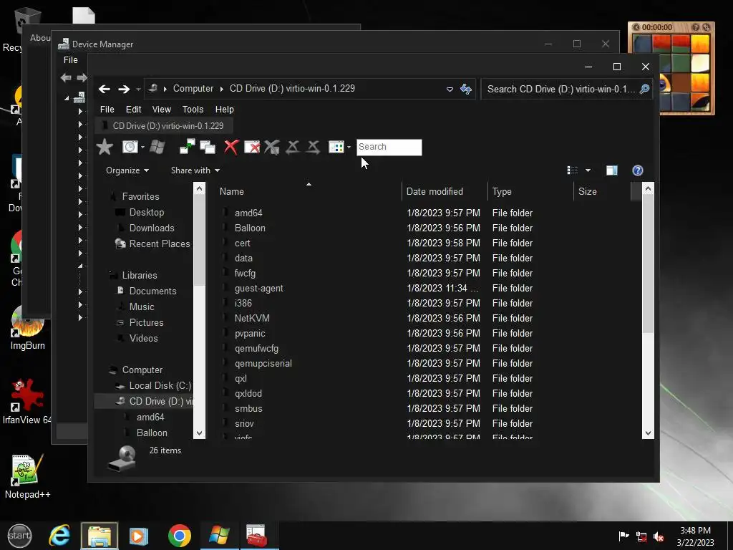Image resolution: width=733 pixels, height=550 pixels.
Task: Click the grey close window toolbar icon
Action: click(271, 147)
